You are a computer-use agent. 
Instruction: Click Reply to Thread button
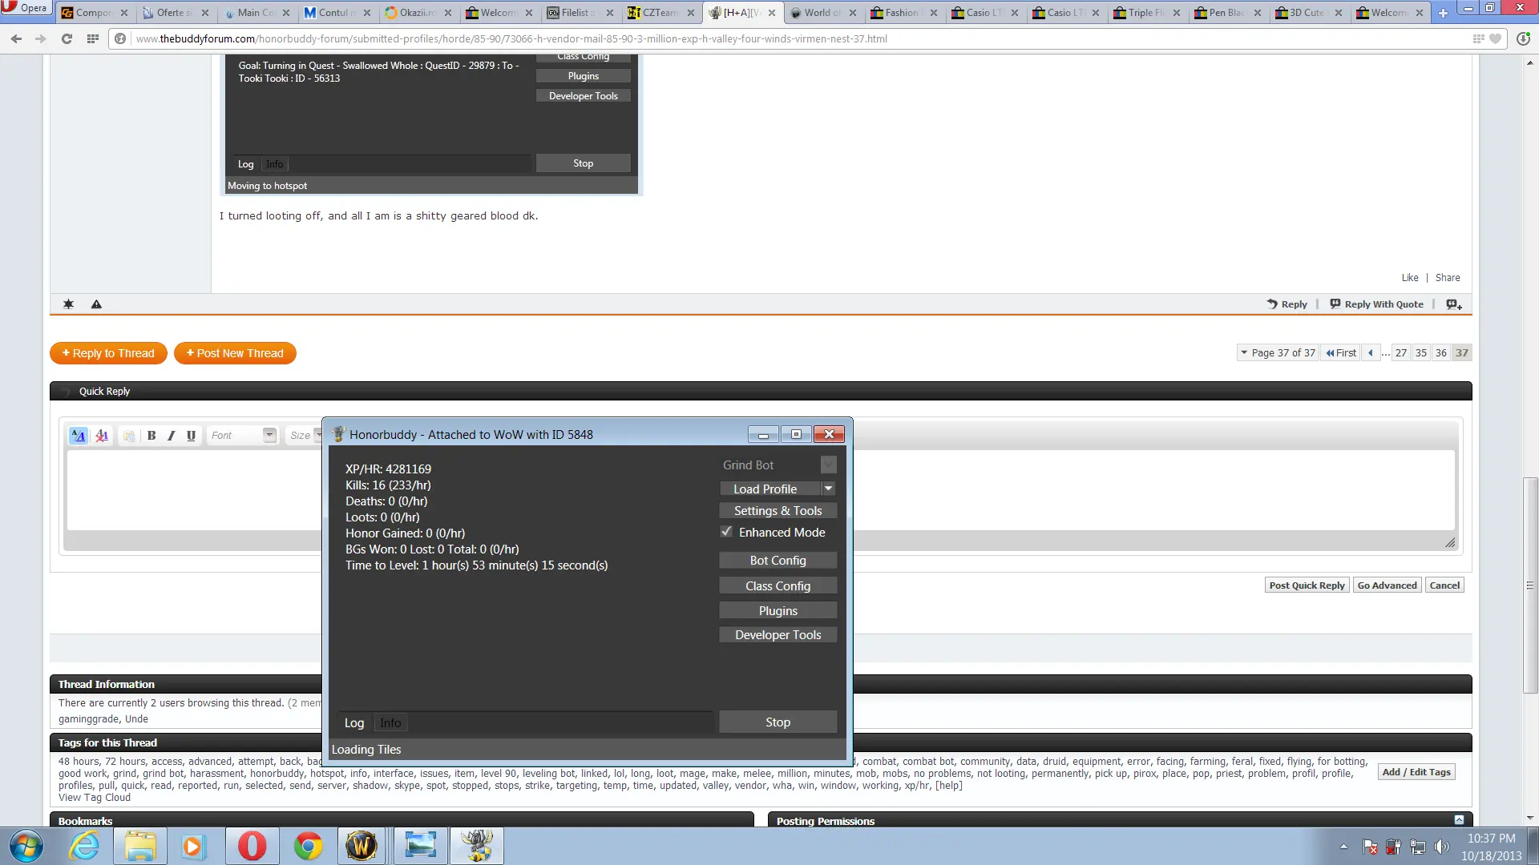click(x=108, y=353)
